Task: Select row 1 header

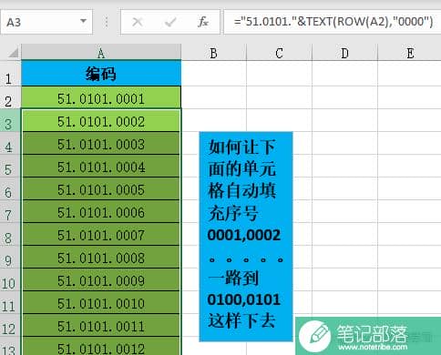Action: [x=10, y=74]
